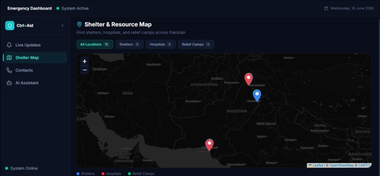The image size is (380, 176).
Task: Click the red hospital marker near Islamabad
Action: click(248, 79)
